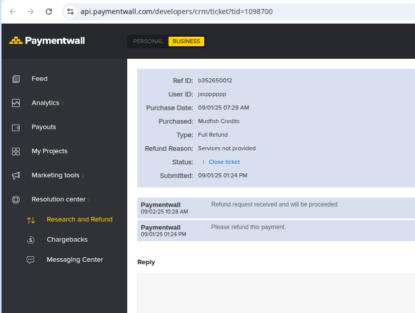Open My Projects in the sidebar
Viewport: 415px width, 313px height.
tap(49, 151)
